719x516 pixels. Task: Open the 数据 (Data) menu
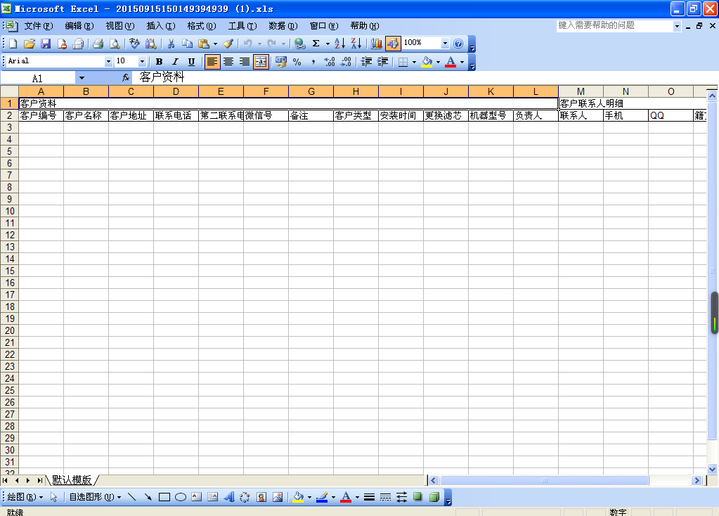coord(283,26)
